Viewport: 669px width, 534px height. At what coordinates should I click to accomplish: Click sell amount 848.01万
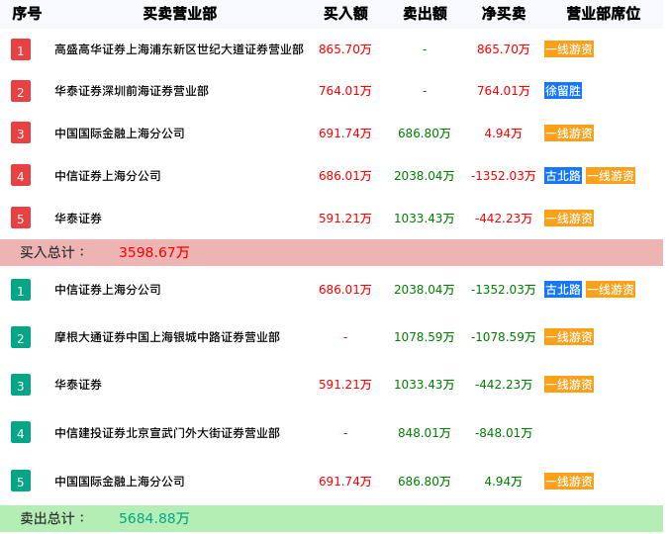coord(425,433)
